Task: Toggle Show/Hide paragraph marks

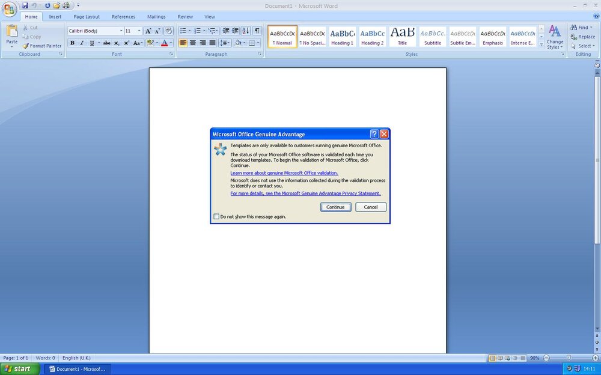Action: [x=257, y=31]
